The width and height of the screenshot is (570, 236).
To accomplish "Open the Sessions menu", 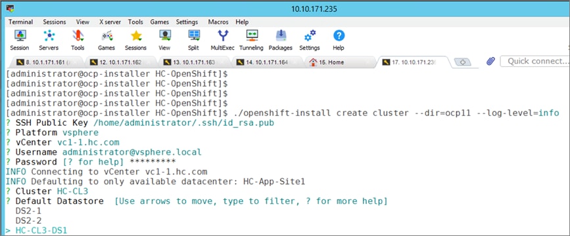I will pyautogui.click(x=55, y=22).
